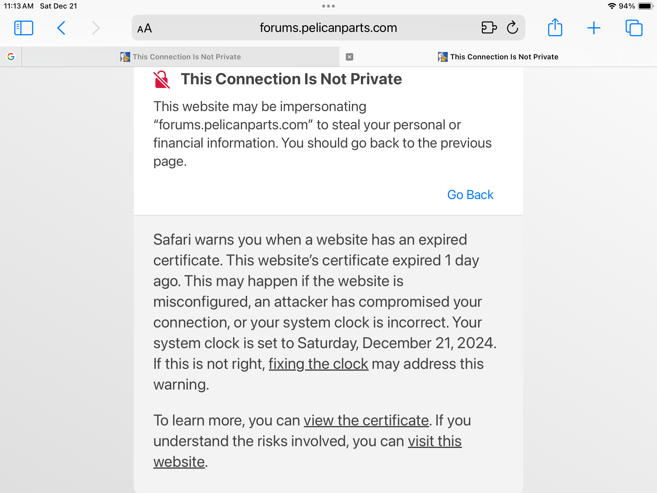Tap the blue Go Back link
The width and height of the screenshot is (657, 493).
coord(470,195)
